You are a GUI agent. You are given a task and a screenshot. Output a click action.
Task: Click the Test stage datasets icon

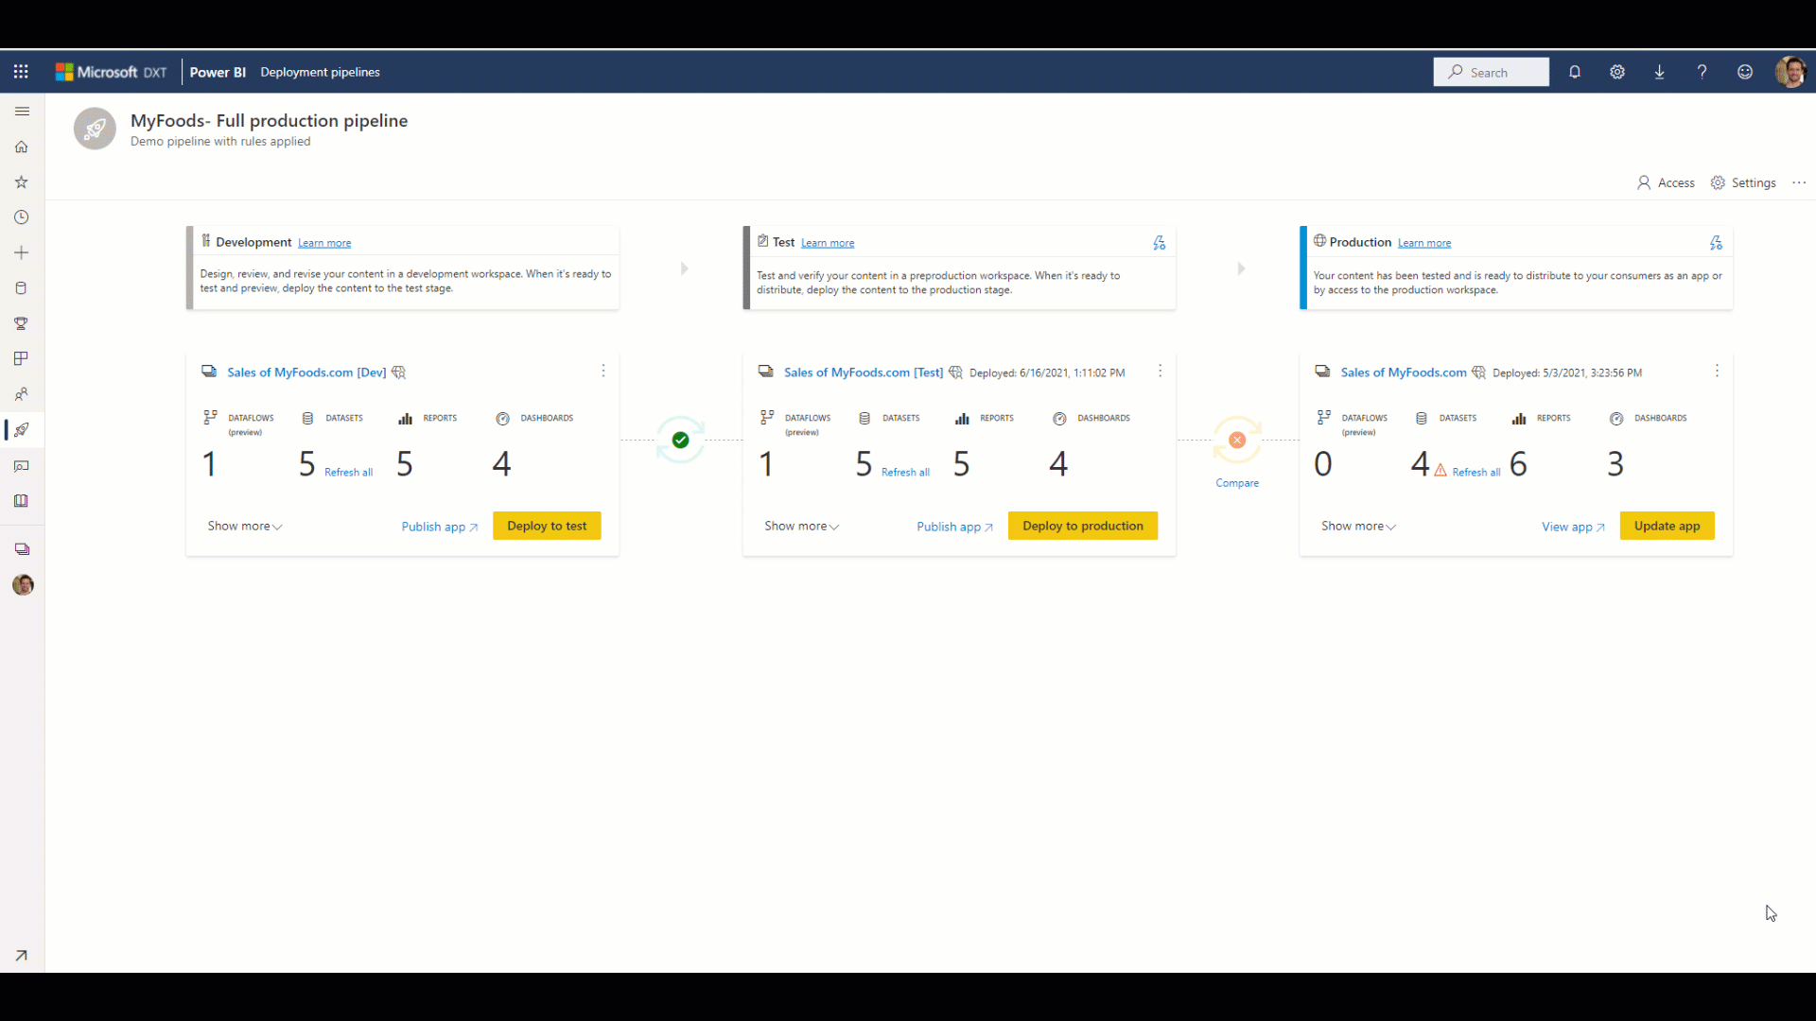click(x=865, y=418)
